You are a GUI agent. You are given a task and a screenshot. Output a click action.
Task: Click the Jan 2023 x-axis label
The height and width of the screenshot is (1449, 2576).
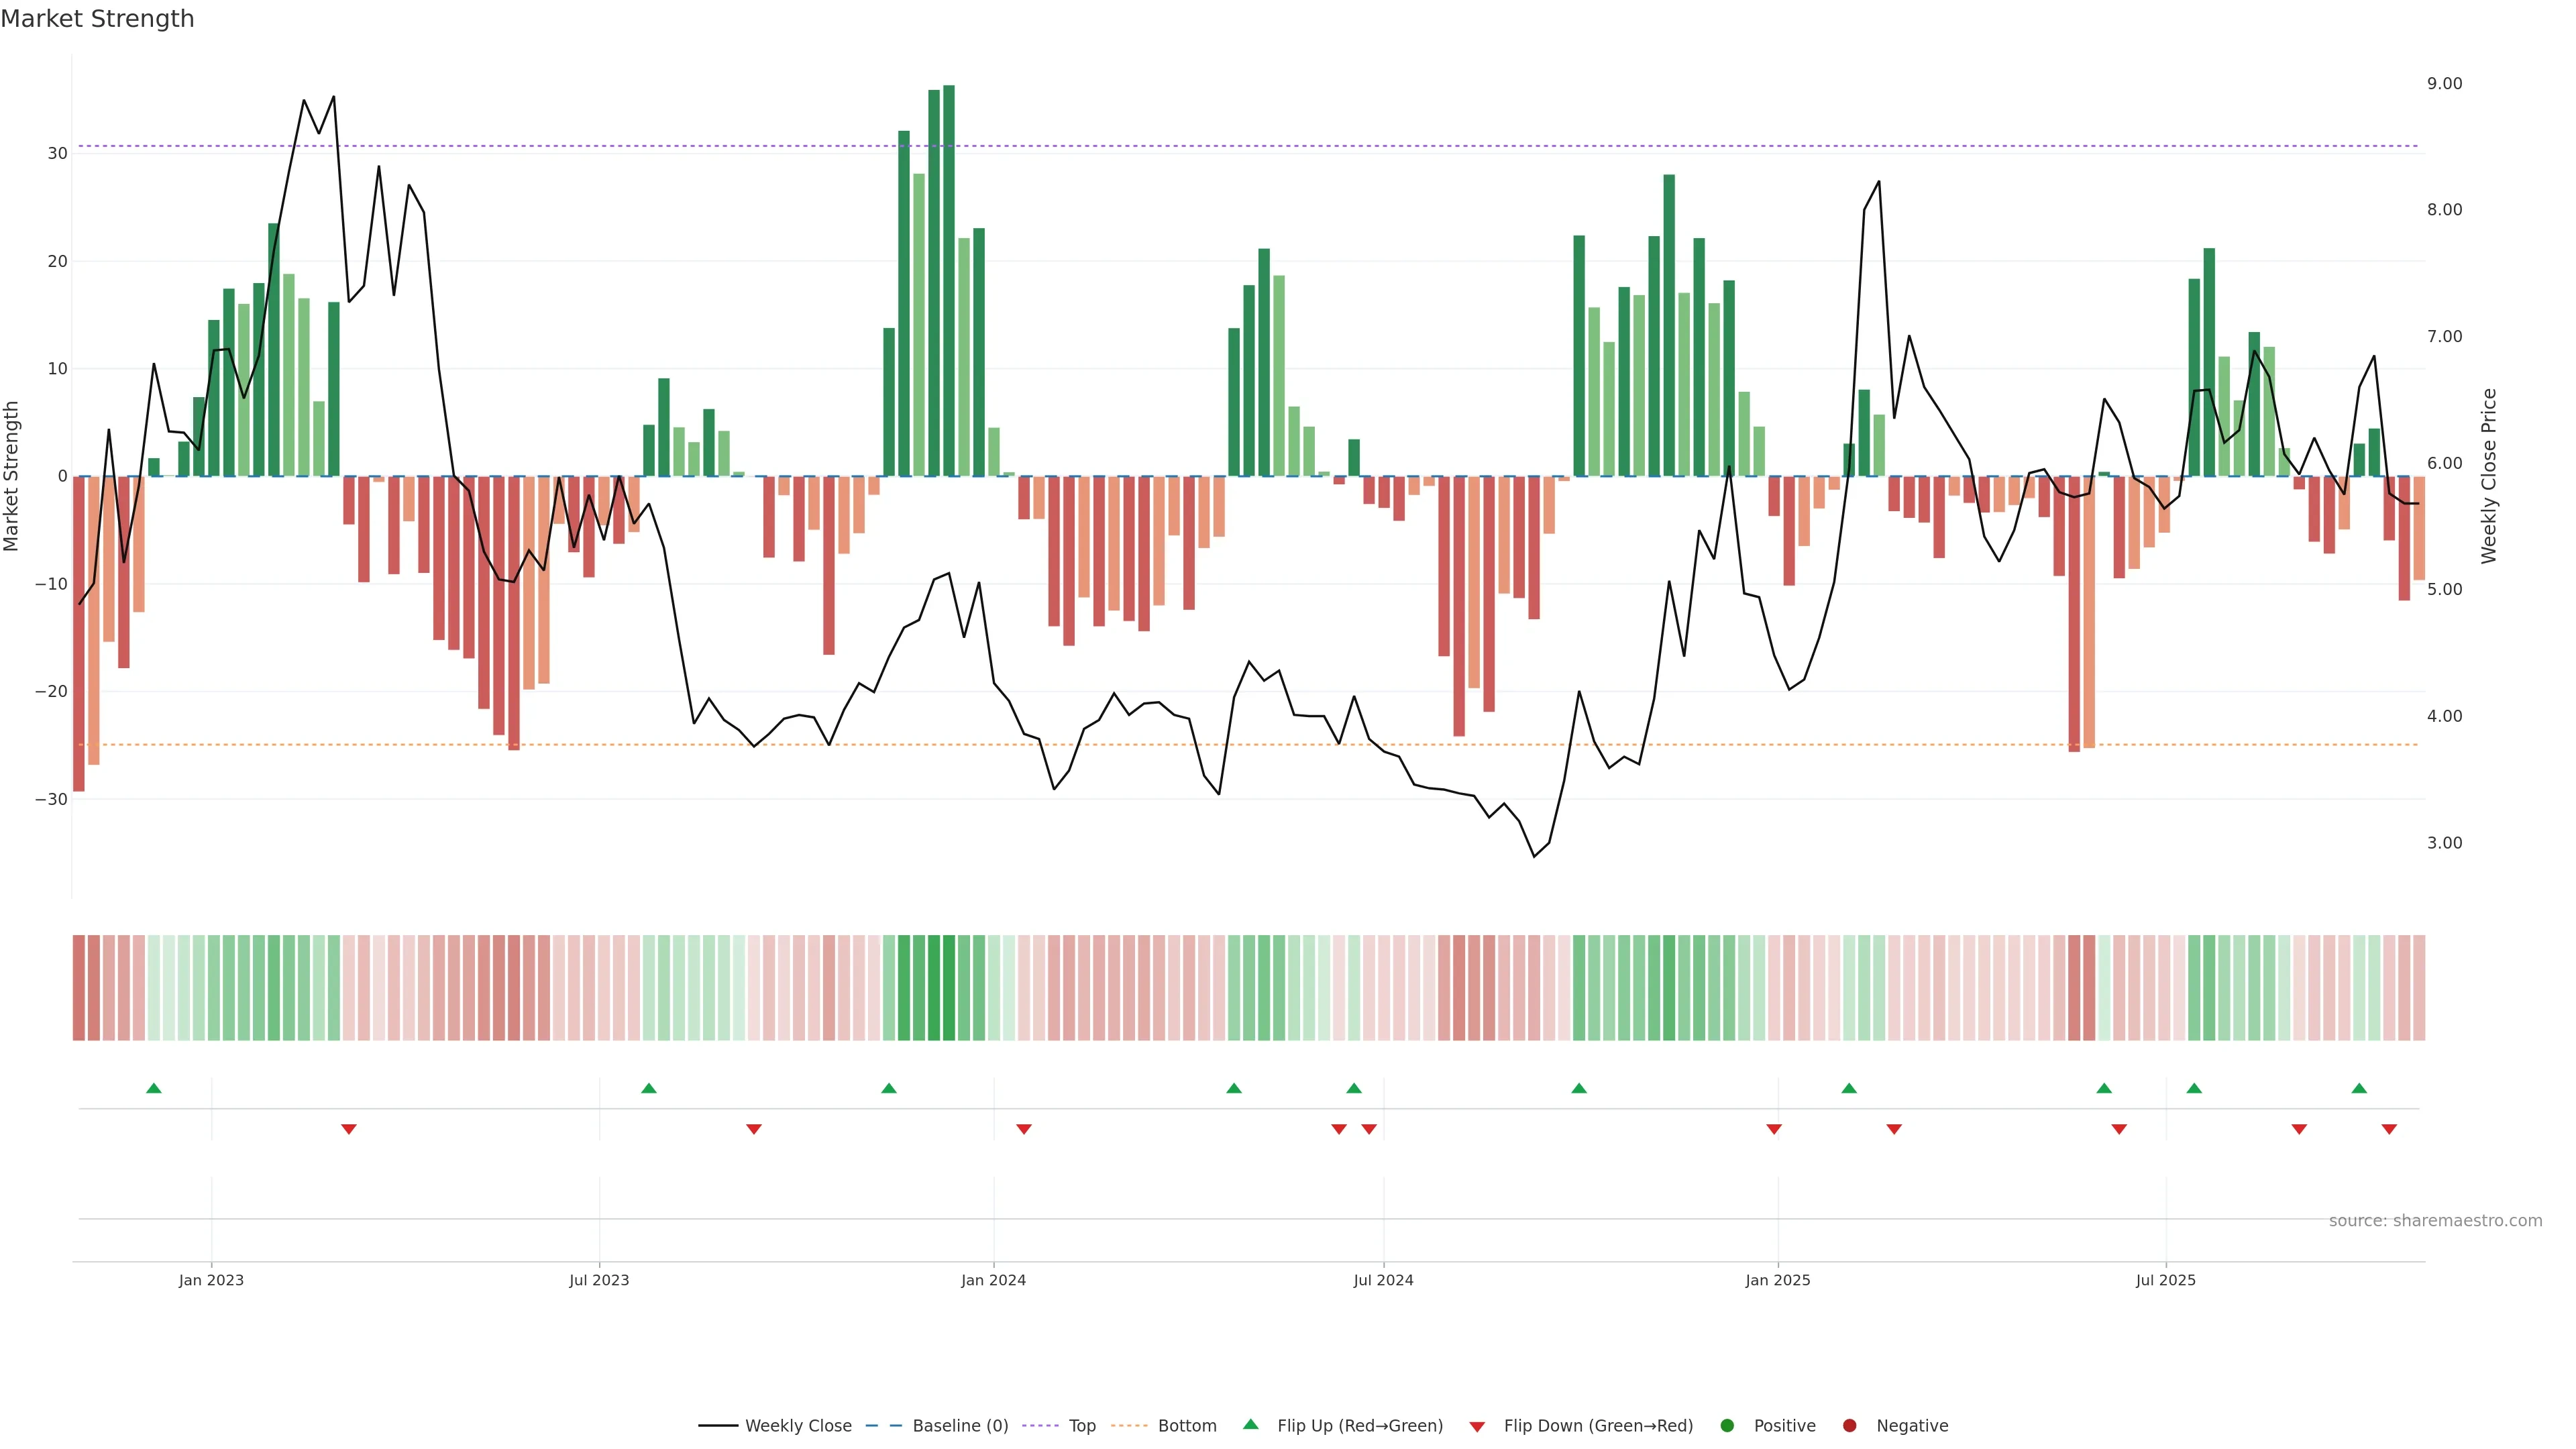(x=211, y=1280)
